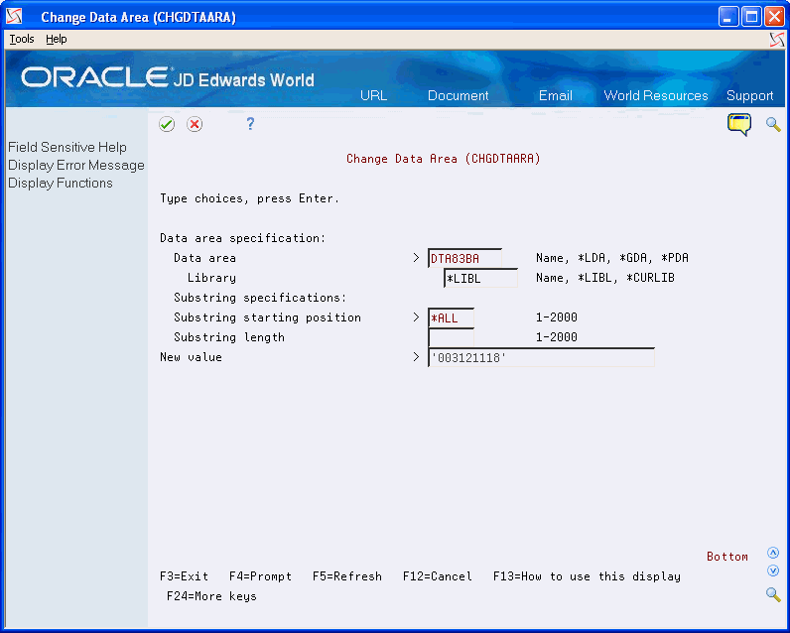Click the page up arrow icon

coord(773,553)
